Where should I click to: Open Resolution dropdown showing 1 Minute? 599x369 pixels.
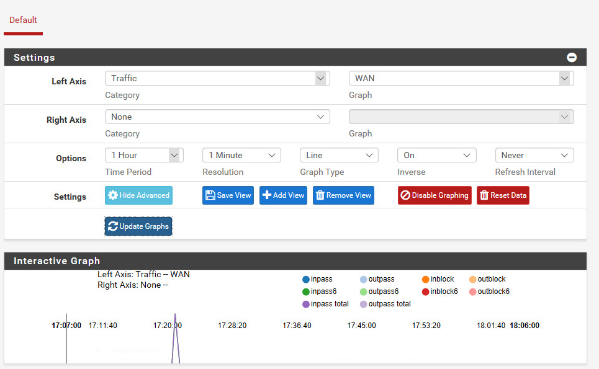241,155
